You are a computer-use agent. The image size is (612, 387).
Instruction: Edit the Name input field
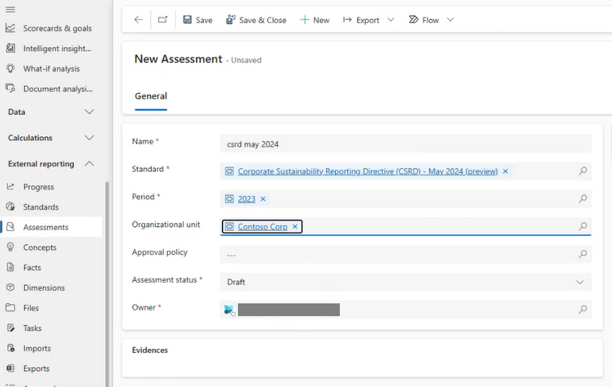coord(405,144)
